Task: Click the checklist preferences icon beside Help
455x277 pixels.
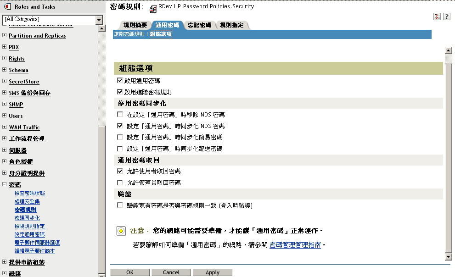Action: 437,16
